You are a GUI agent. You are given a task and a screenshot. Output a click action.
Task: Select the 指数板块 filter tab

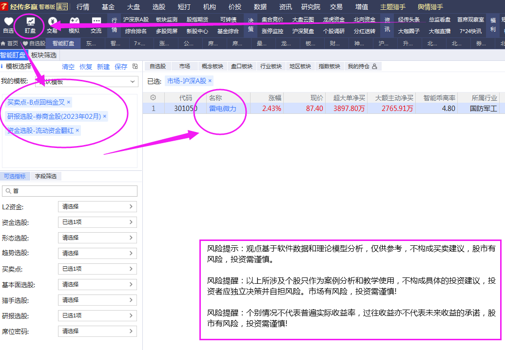(x=330, y=66)
